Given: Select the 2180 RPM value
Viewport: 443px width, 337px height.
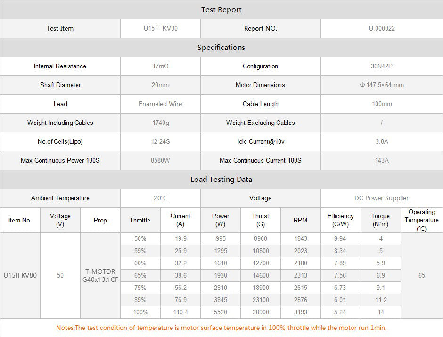Looking at the screenshot, I should click(301, 263).
